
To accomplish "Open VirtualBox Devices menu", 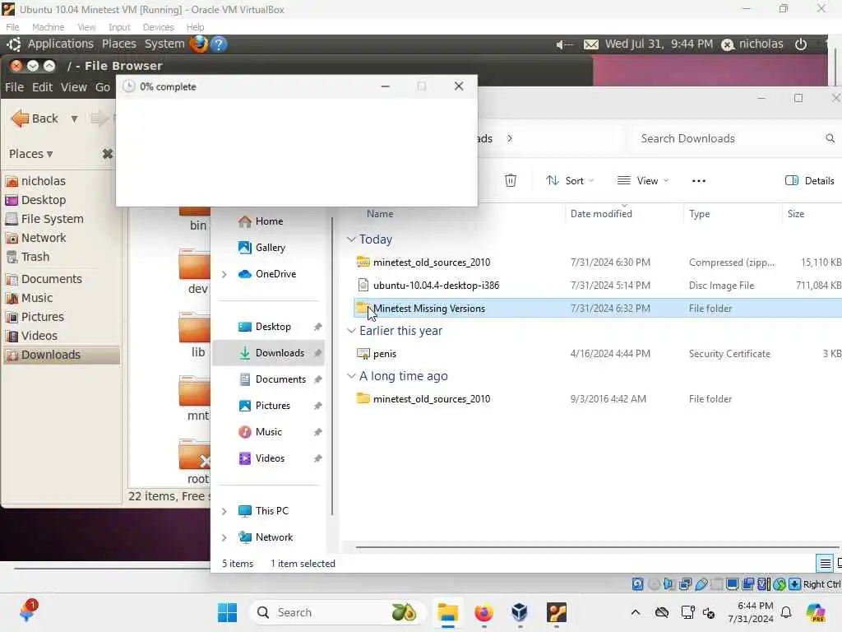I will pos(158,27).
